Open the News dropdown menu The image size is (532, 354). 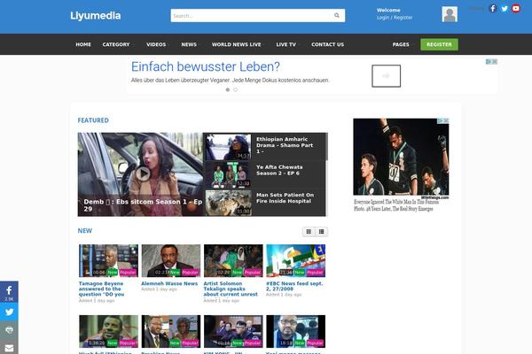[189, 44]
